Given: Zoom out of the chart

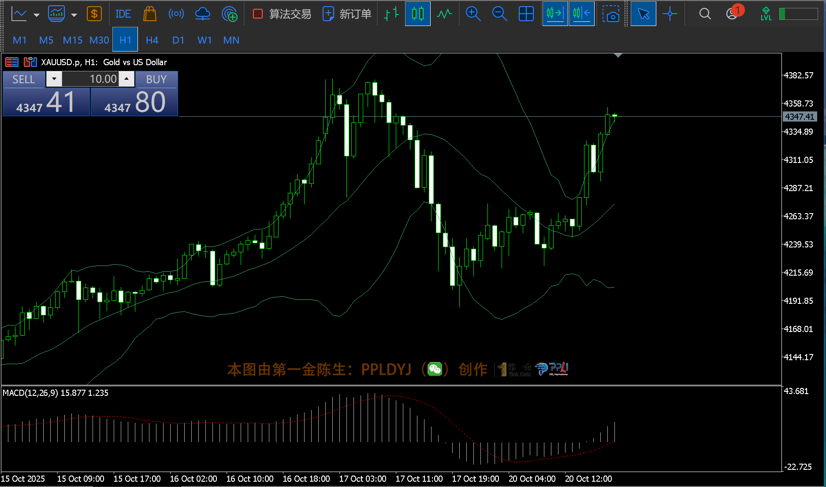Looking at the screenshot, I should (499, 14).
